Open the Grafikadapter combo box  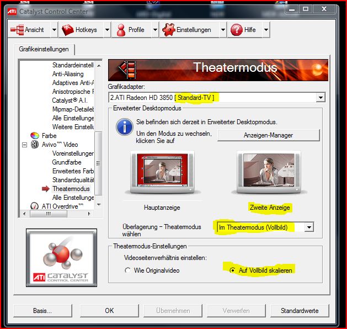217,97
